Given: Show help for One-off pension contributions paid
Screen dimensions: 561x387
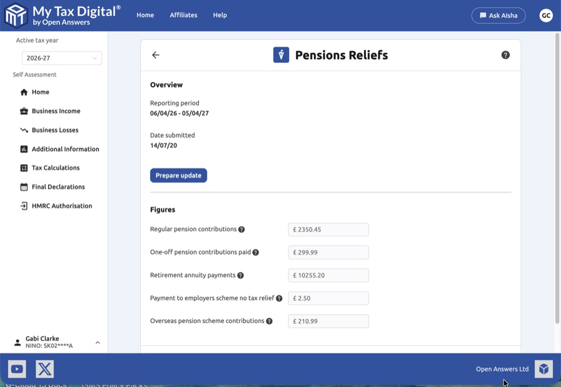Looking at the screenshot, I should pyautogui.click(x=256, y=253).
